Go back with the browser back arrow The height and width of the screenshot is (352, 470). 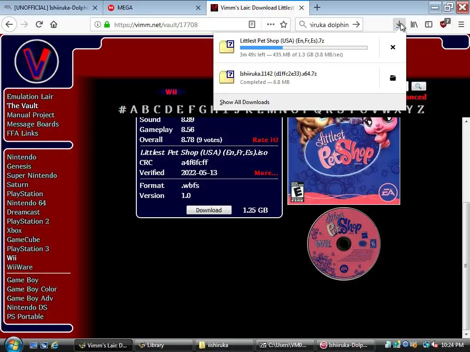point(9,25)
